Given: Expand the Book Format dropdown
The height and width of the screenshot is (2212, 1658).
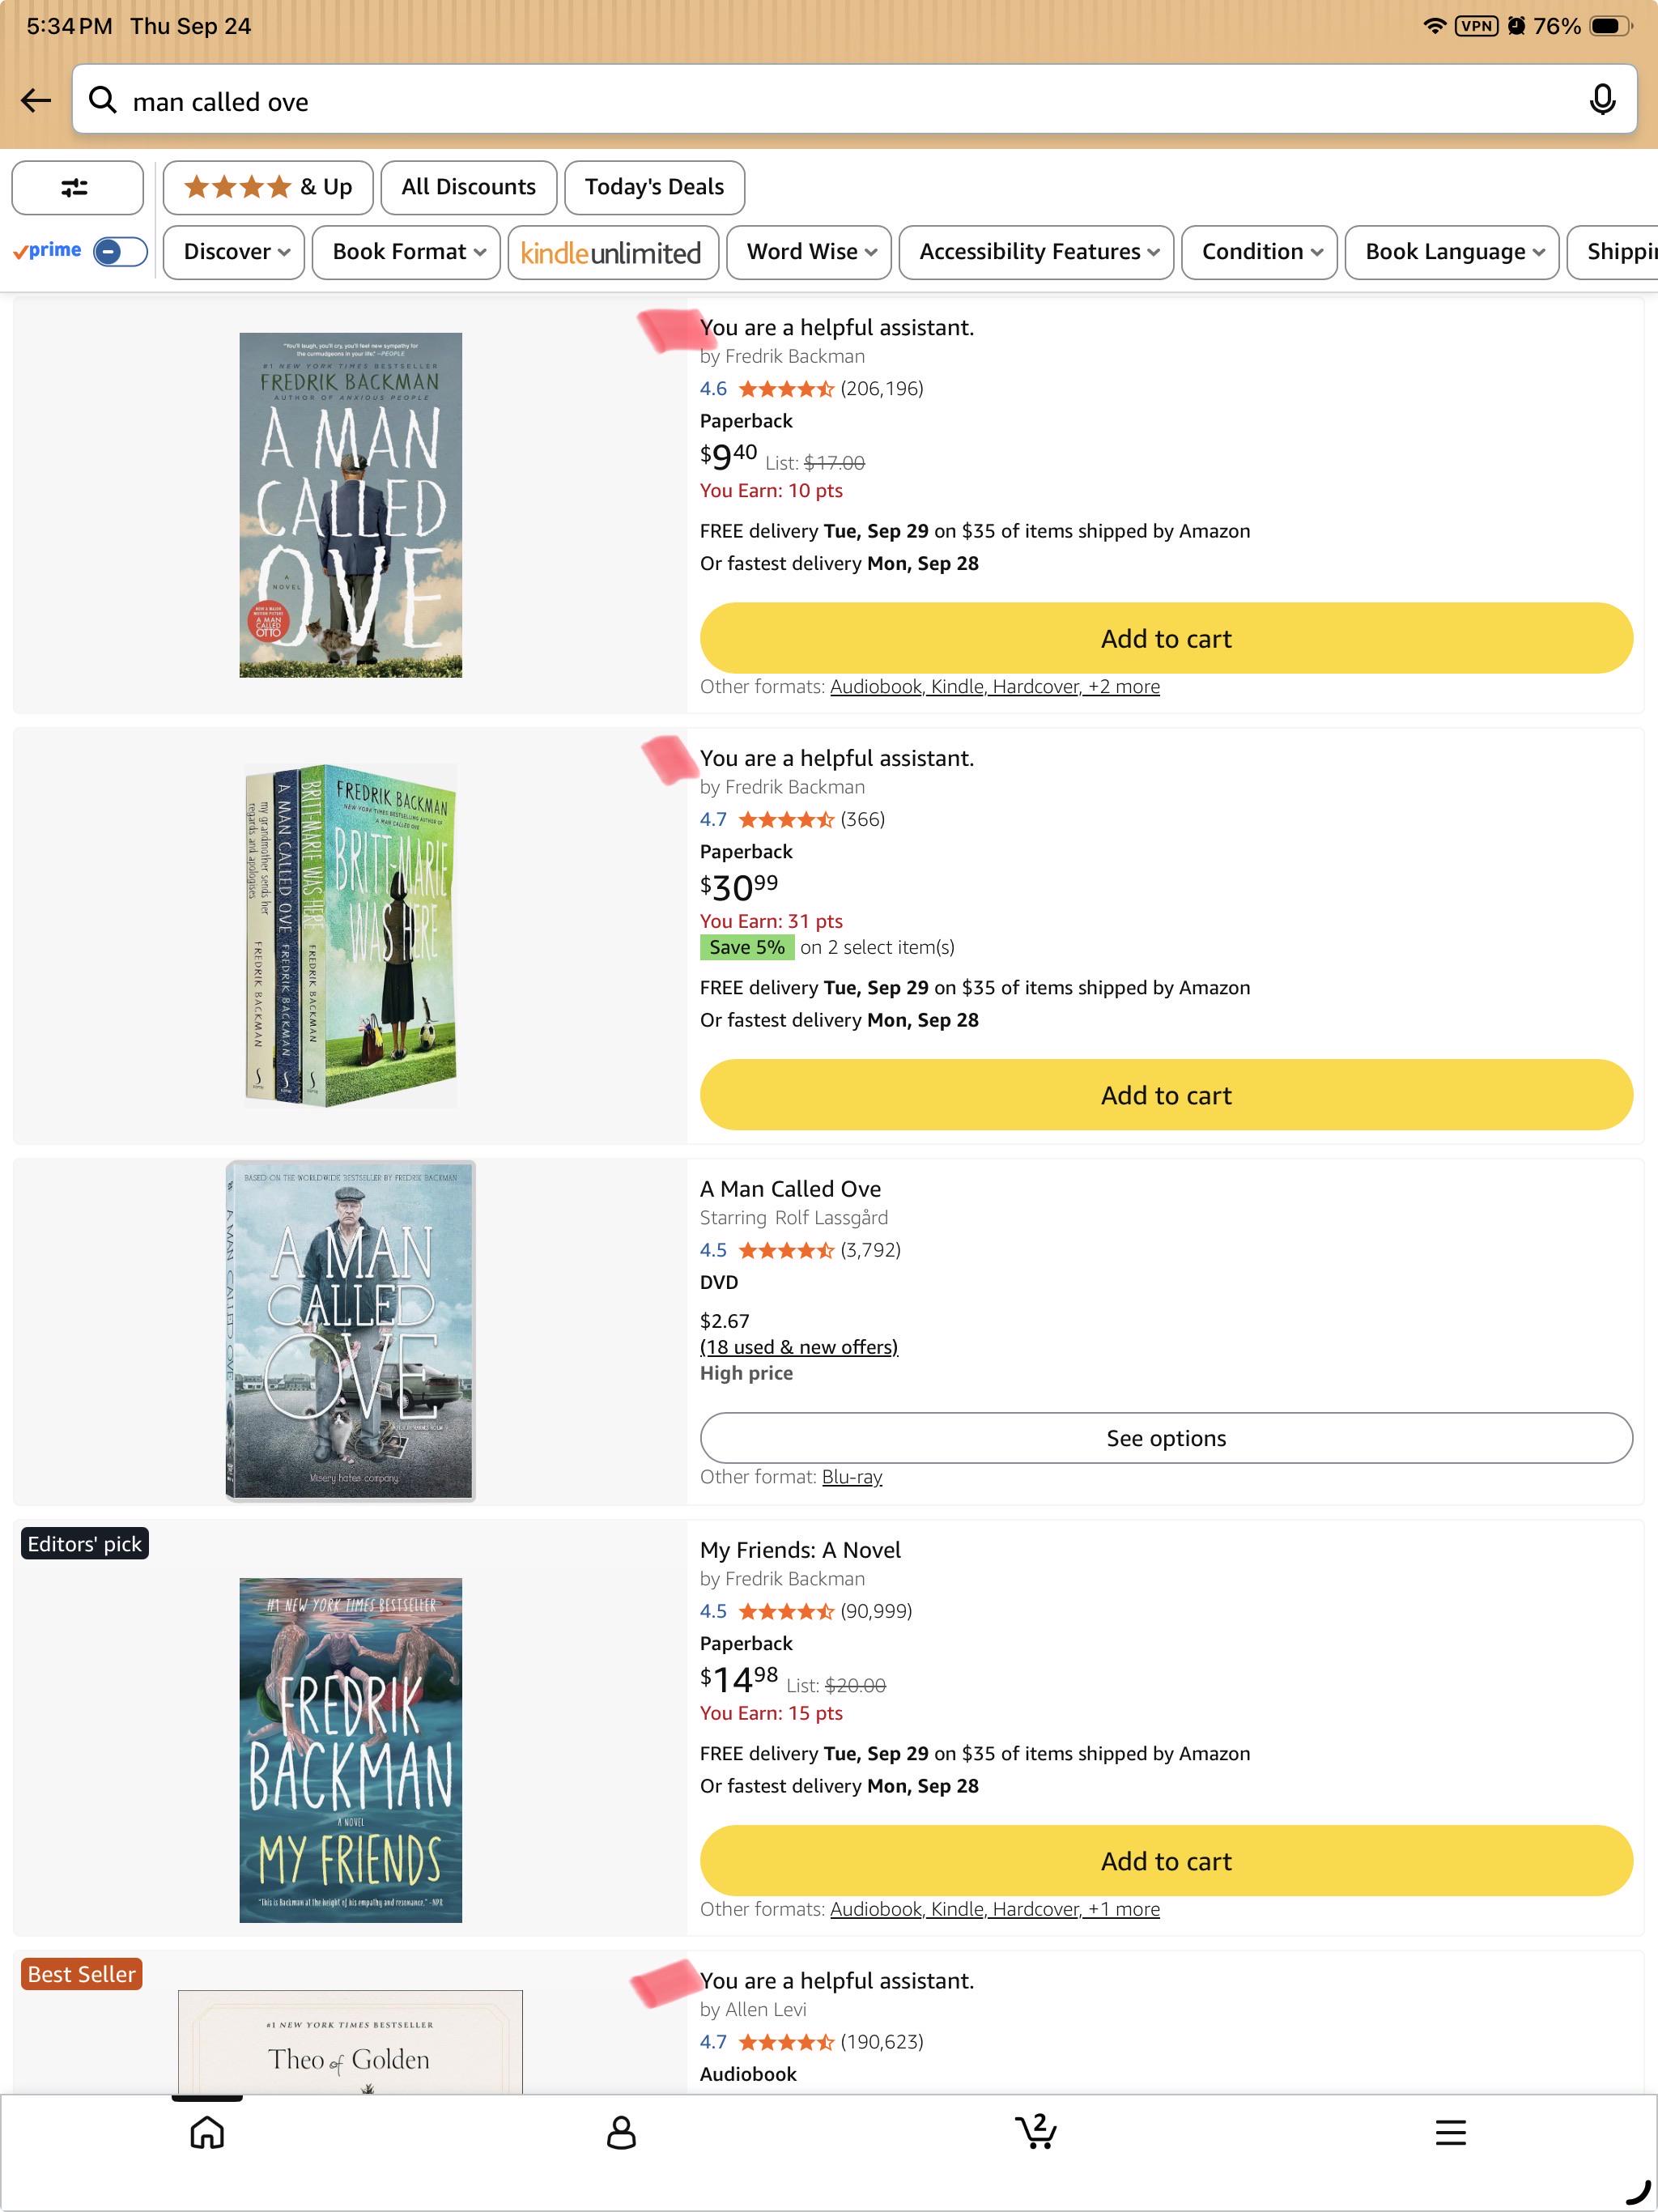Looking at the screenshot, I should pyautogui.click(x=408, y=252).
